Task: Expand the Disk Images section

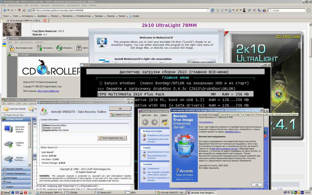Action: click(16, 178)
